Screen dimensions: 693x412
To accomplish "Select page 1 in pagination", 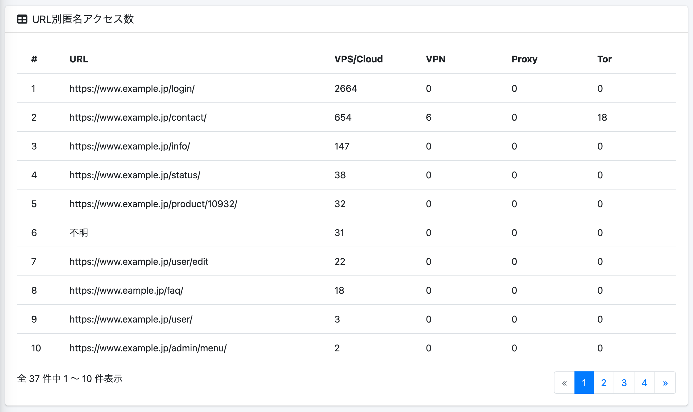I will click(x=584, y=383).
